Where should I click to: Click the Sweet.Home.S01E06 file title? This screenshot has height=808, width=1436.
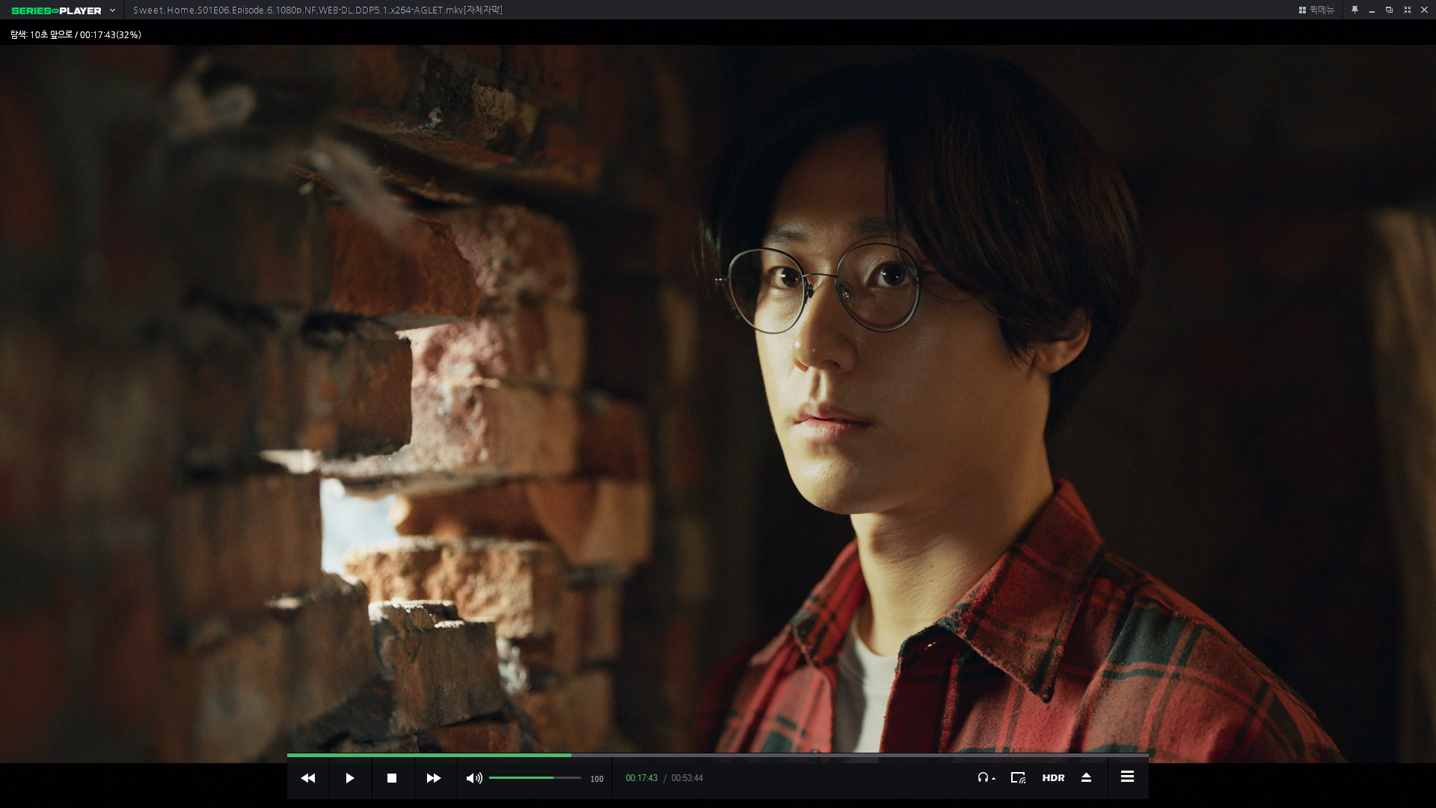tap(317, 10)
